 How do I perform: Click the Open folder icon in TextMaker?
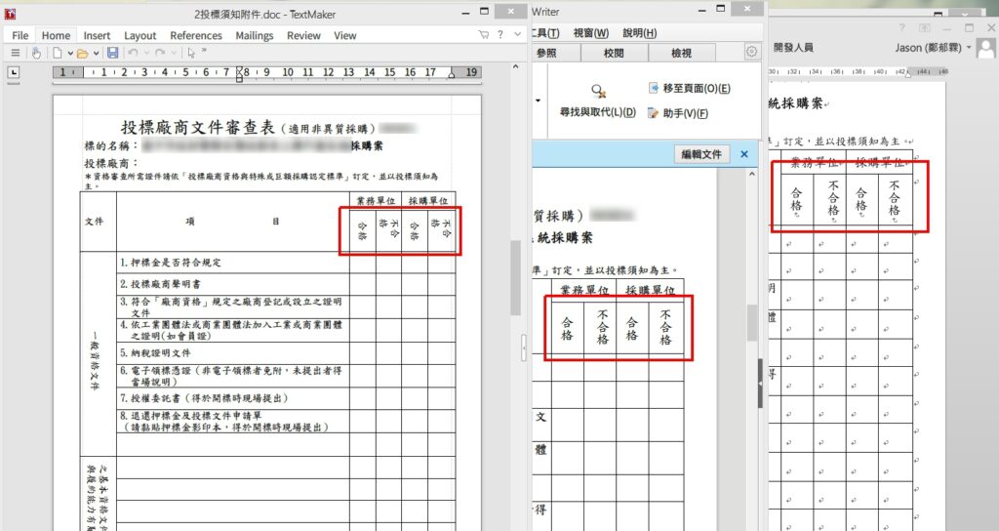point(82,54)
